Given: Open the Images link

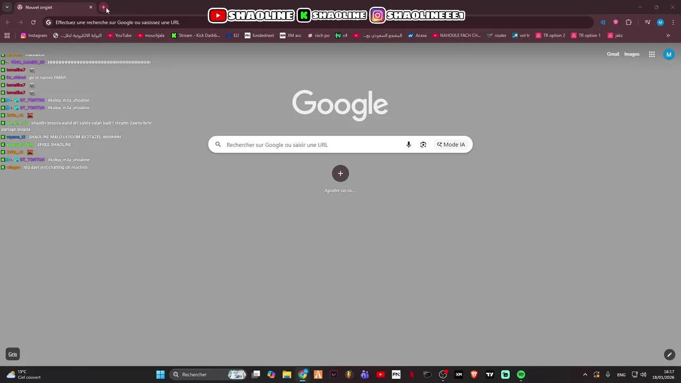Looking at the screenshot, I should coord(632,54).
